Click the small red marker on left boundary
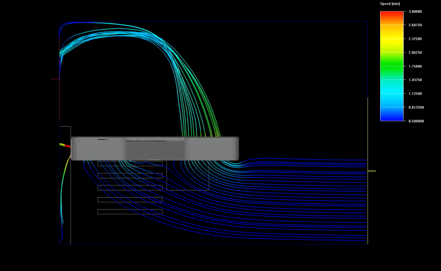This screenshot has height=271, width=441. 55,79
